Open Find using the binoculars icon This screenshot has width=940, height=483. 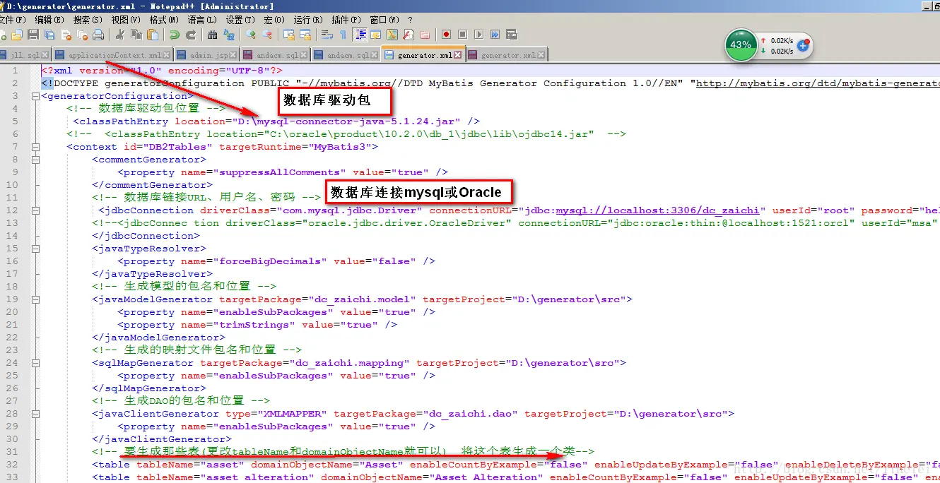(x=212, y=34)
